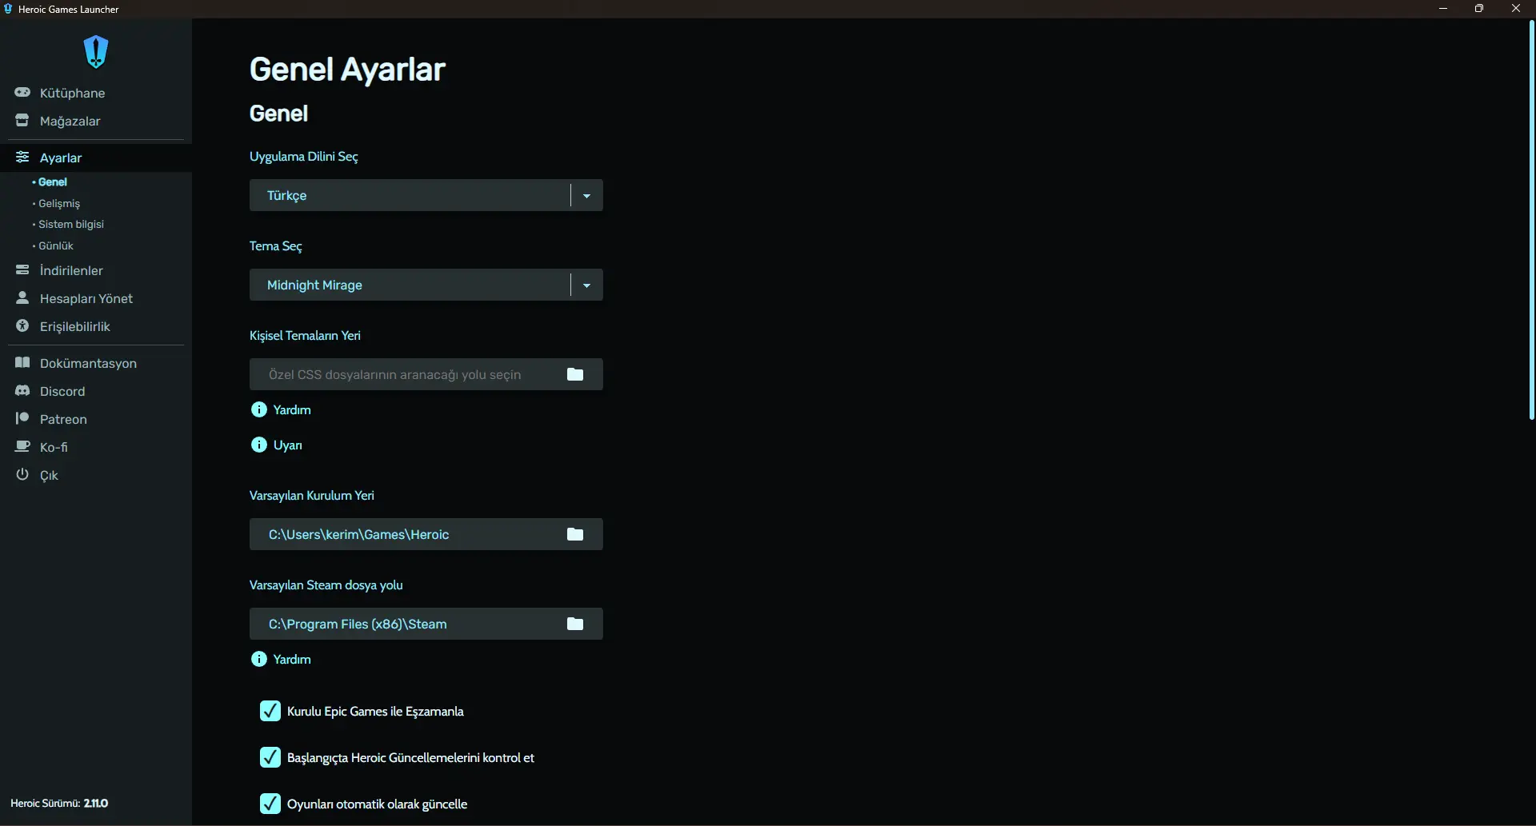Open Erişilebilirlik settings
Image resolution: width=1536 pixels, height=826 pixels.
coord(96,326)
